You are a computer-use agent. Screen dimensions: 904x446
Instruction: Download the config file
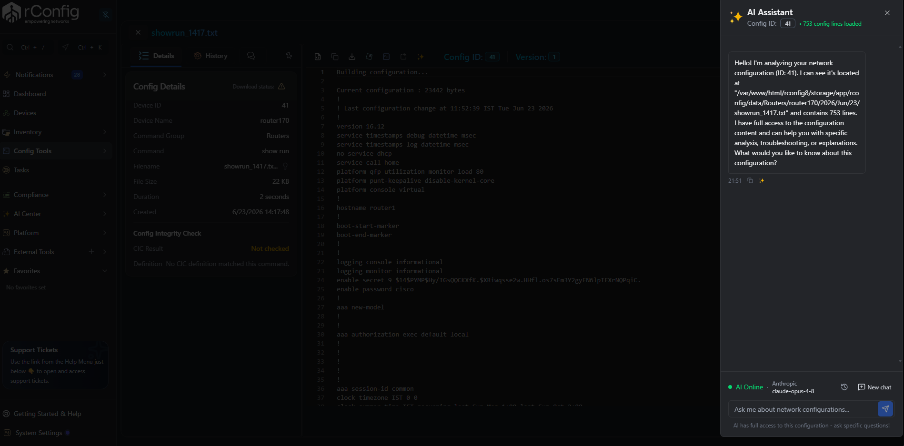tap(352, 57)
